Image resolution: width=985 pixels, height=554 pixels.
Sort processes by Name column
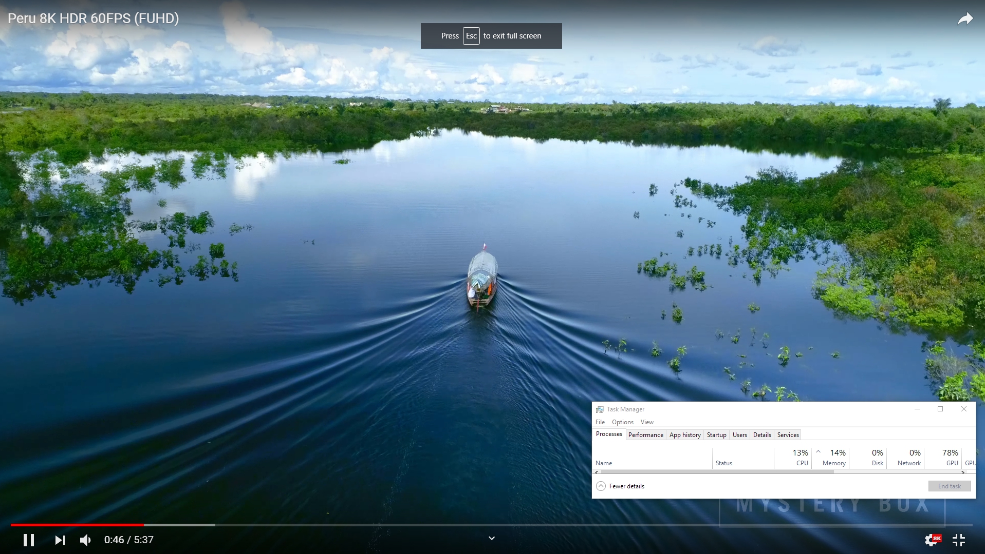[x=653, y=458]
